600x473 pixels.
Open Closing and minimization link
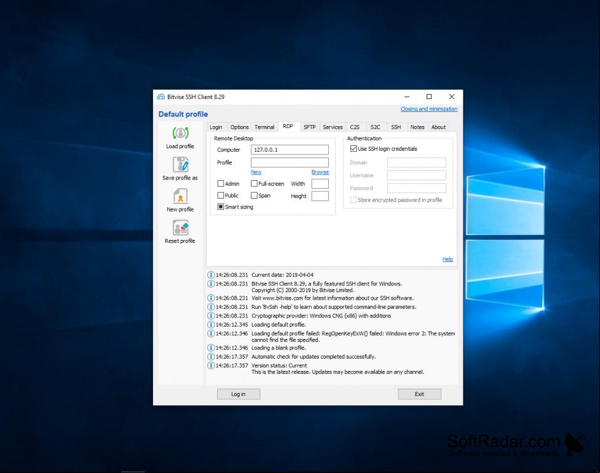pyautogui.click(x=429, y=109)
